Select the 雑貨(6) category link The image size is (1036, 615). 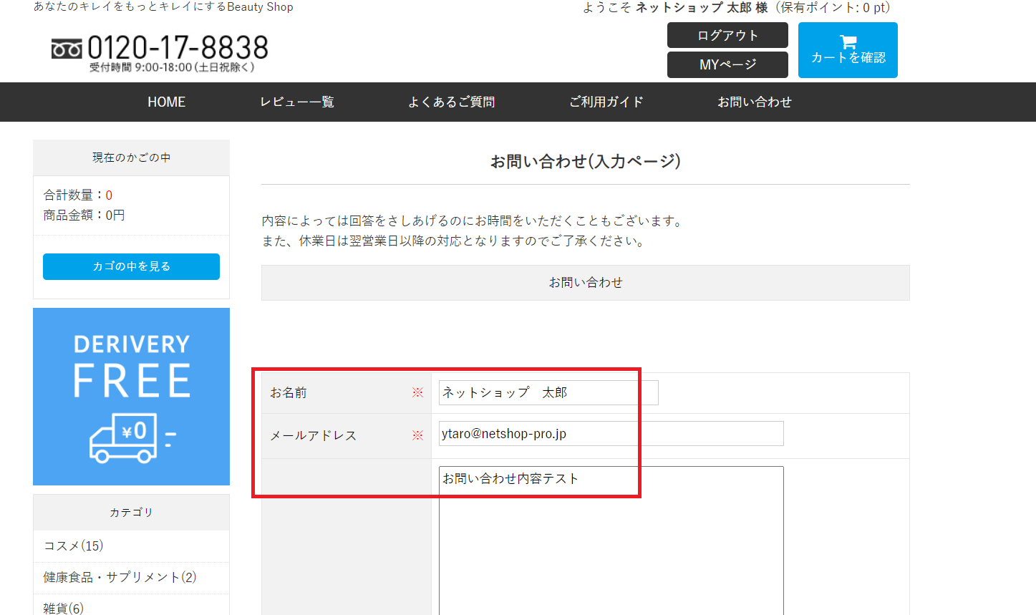coord(64,608)
